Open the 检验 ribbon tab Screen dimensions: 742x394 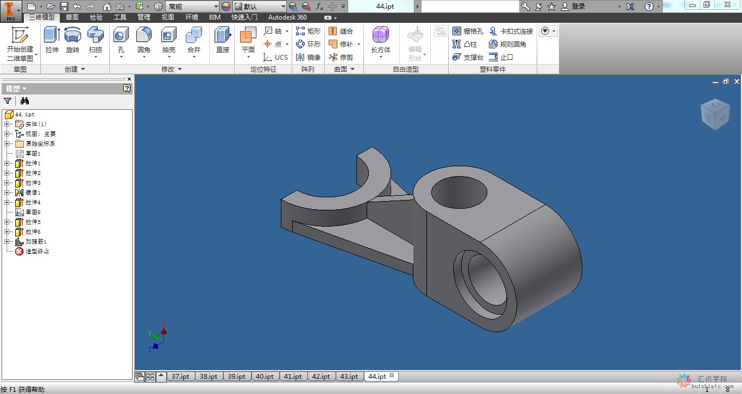[x=96, y=17]
